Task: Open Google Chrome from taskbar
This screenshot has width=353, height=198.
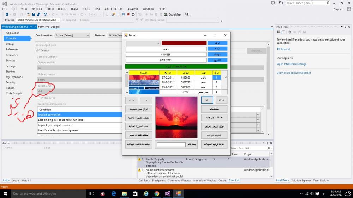Action: coord(157,193)
